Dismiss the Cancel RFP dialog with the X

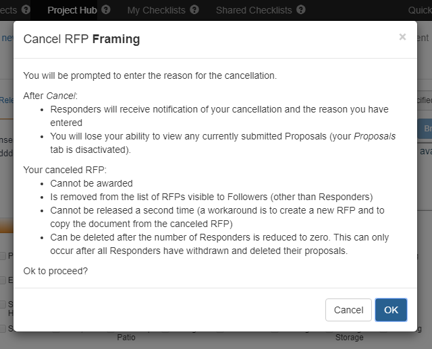tap(402, 37)
